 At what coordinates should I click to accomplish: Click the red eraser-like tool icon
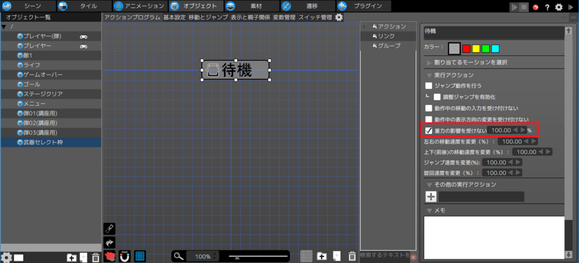coord(110,256)
